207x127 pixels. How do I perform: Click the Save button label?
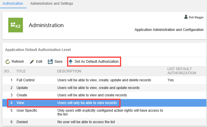58,62
